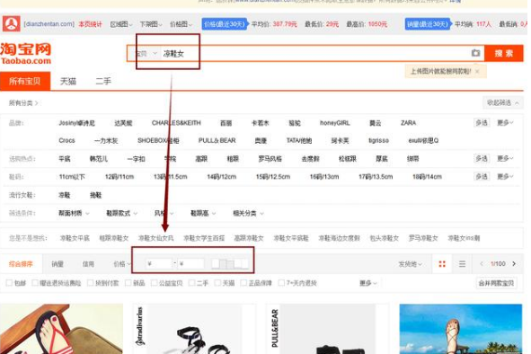Check the 7+天内退换 checkbox
This screenshot has width=531, height=354.
281,282
